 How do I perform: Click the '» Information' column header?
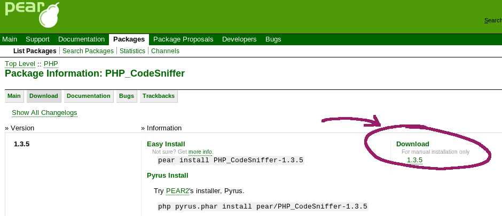click(161, 128)
